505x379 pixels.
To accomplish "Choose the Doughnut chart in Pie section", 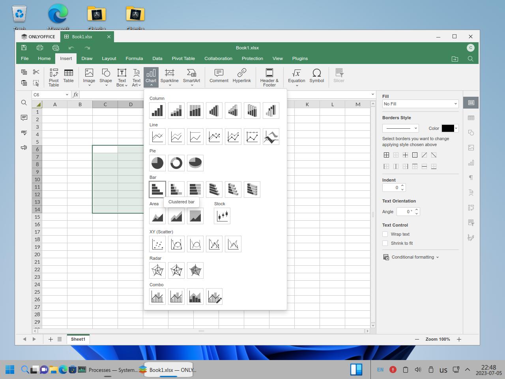I will point(176,163).
